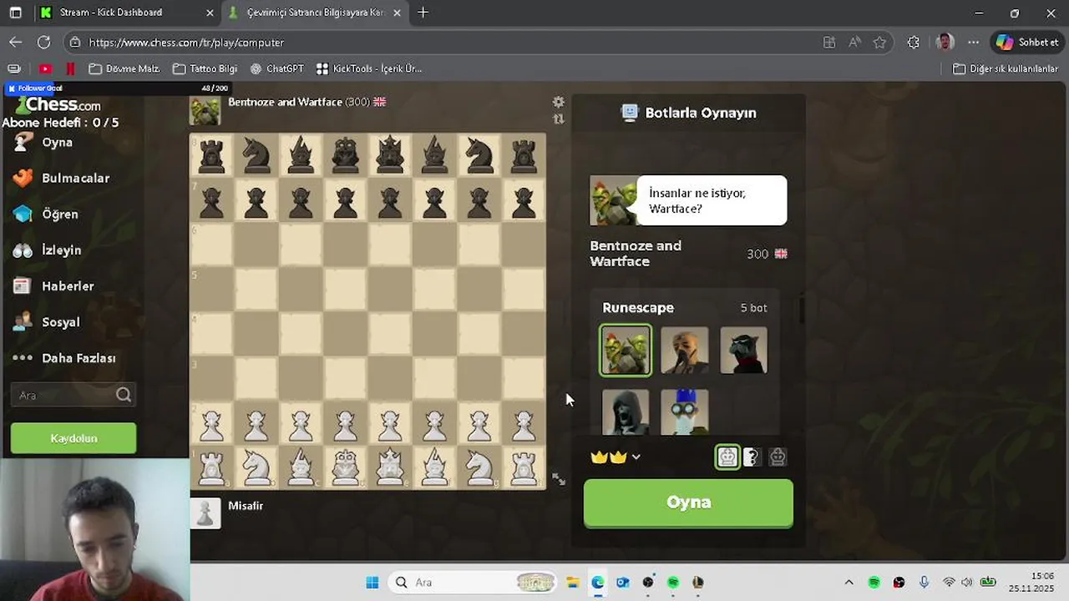The width and height of the screenshot is (1069, 601).
Task: Add page to favorites star icon
Action: pyautogui.click(x=879, y=42)
